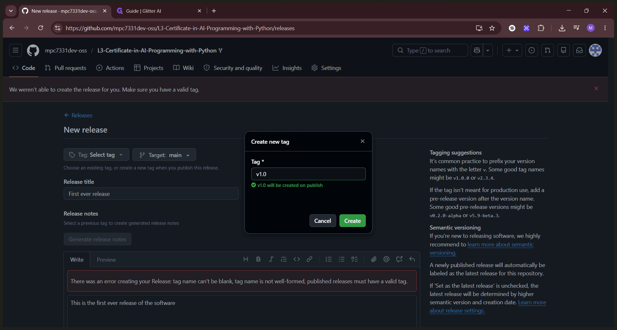Open the notifications inbox icon
This screenshot has width=617, height=330.
point(579,50)
